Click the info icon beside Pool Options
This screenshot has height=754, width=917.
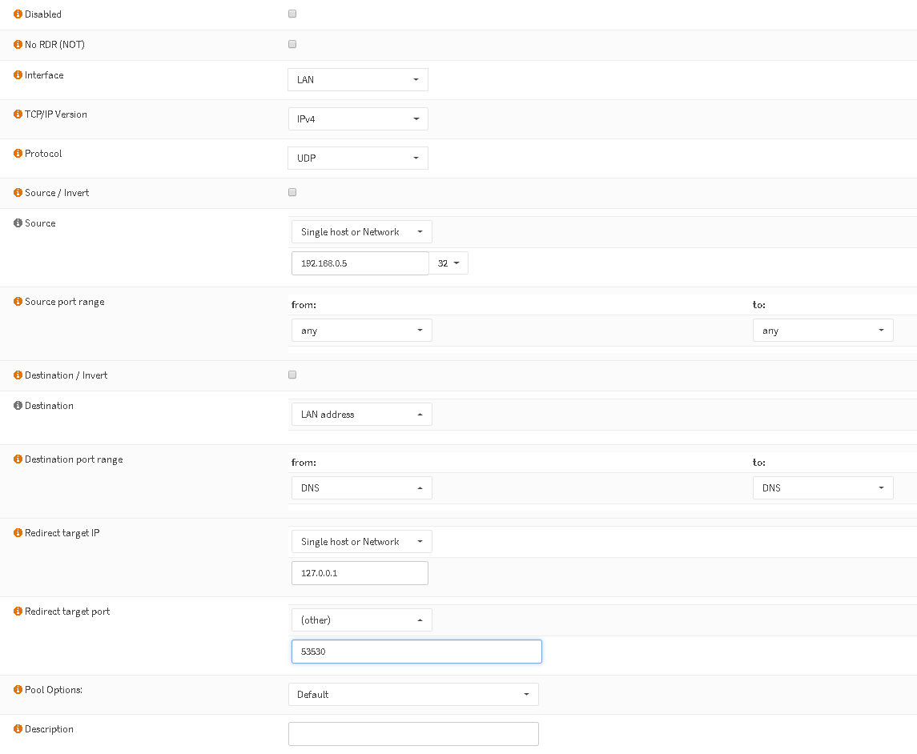(18, 690)
